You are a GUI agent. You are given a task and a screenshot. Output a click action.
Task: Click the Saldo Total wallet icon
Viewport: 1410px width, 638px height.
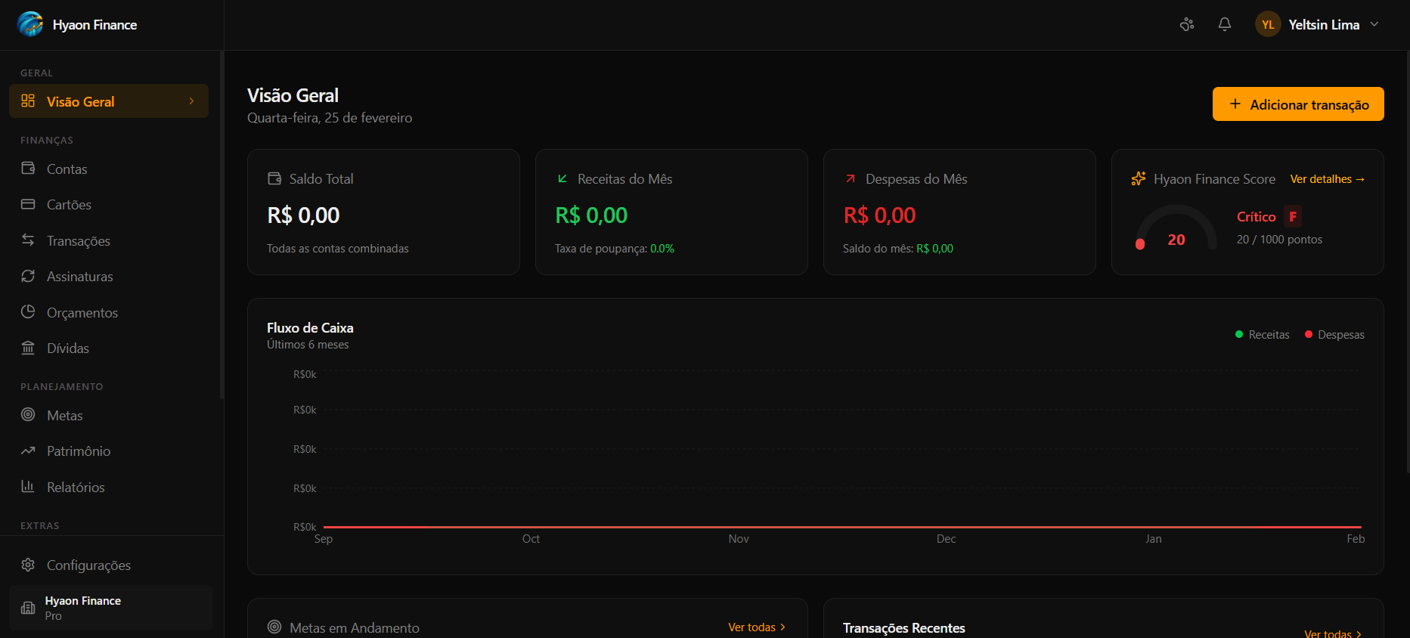(x=274, y=178)
